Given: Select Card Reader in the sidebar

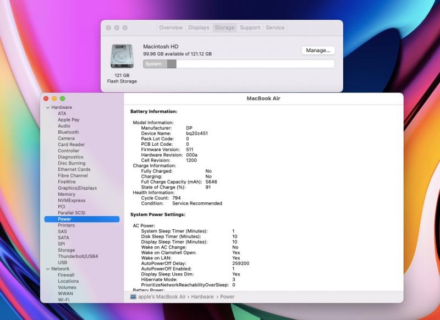Looking at the screenshot, I should coord(71,145).
